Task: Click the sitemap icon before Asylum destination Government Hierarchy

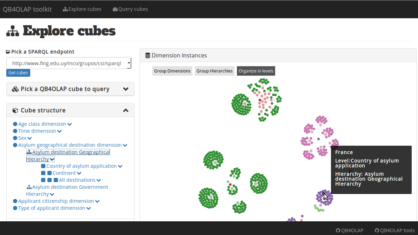Action: [29, 187]
